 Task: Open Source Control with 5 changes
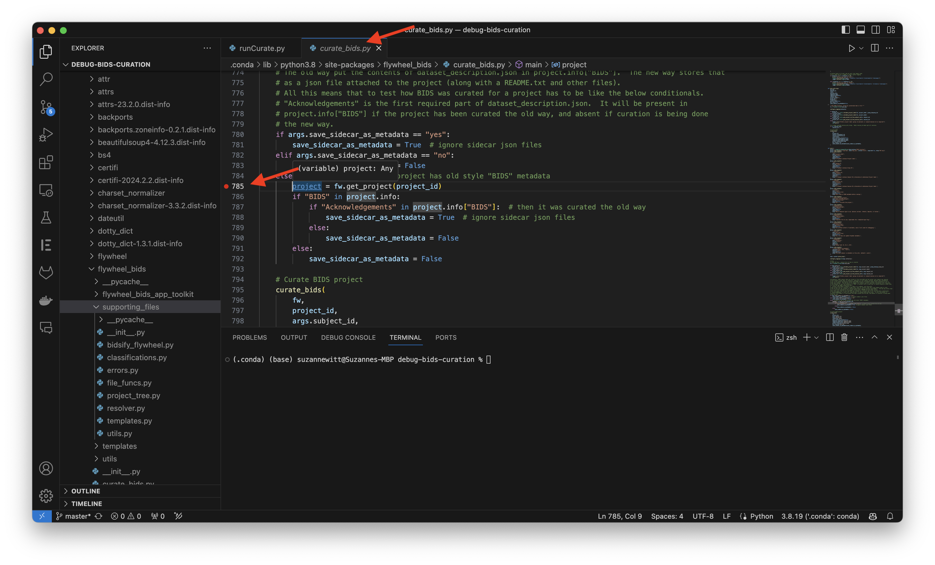point(46,107)
